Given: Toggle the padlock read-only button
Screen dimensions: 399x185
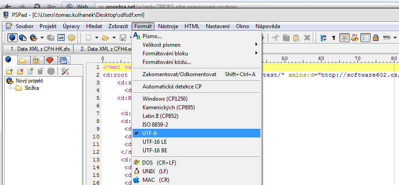Looking at the screenshot, I should [x=376, y=38].
